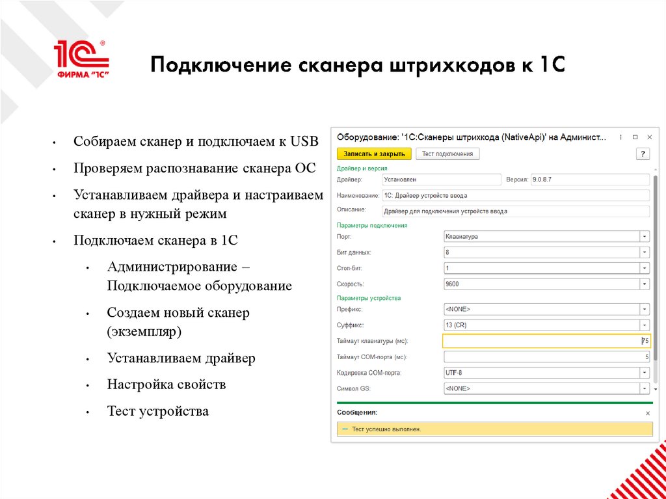Click the slide title Подключение сканера штрихкодов
666x499 pixels.
pos(358,66)
